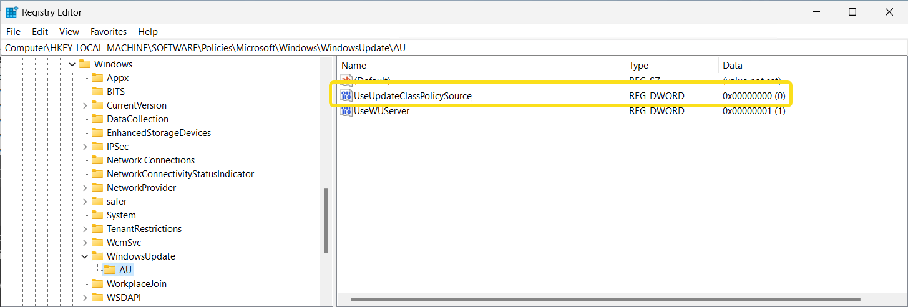Image resolution: width=908 pixels, height=307 pixels.
Task: Select the open AU folder icon
Action: [110, 270]
